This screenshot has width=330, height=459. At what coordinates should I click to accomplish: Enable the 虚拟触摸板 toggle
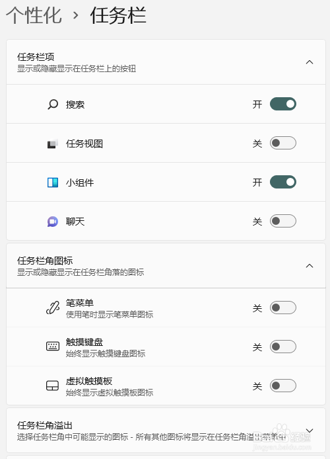click(x=283, y=386)
